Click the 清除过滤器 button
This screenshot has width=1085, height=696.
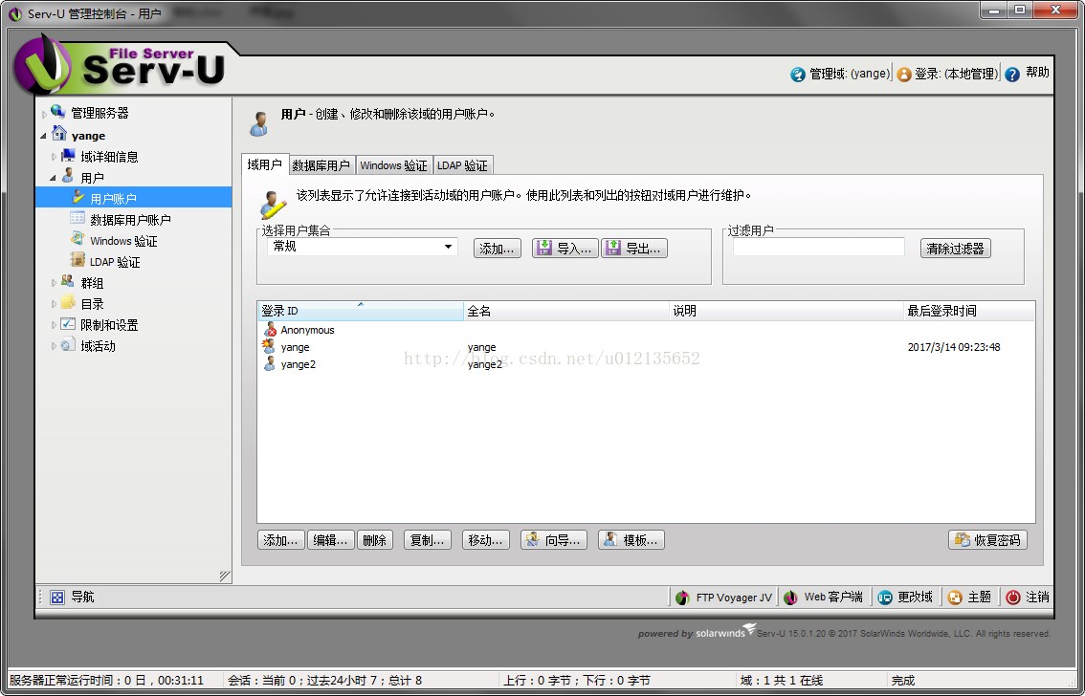(x=956, y=249)
